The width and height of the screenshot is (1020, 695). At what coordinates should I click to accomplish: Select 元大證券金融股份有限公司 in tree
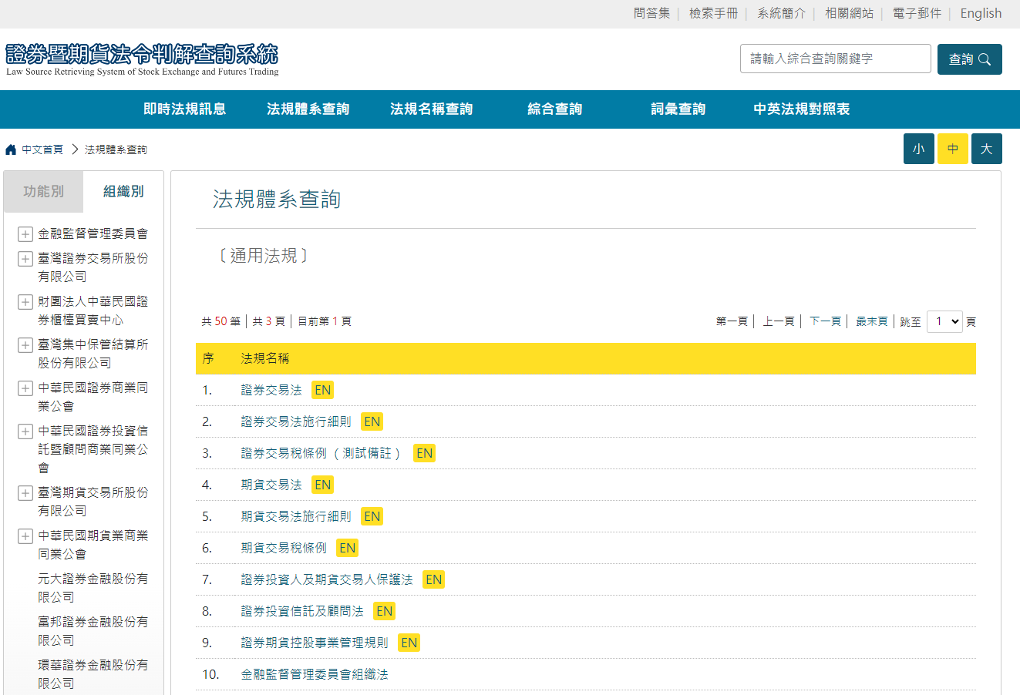93,587
